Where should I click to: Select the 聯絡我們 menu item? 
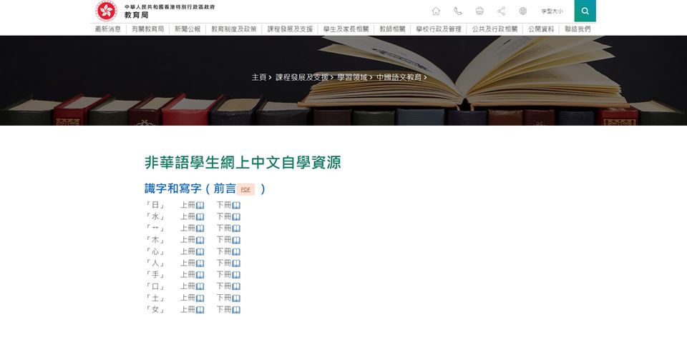click(578, 29)
